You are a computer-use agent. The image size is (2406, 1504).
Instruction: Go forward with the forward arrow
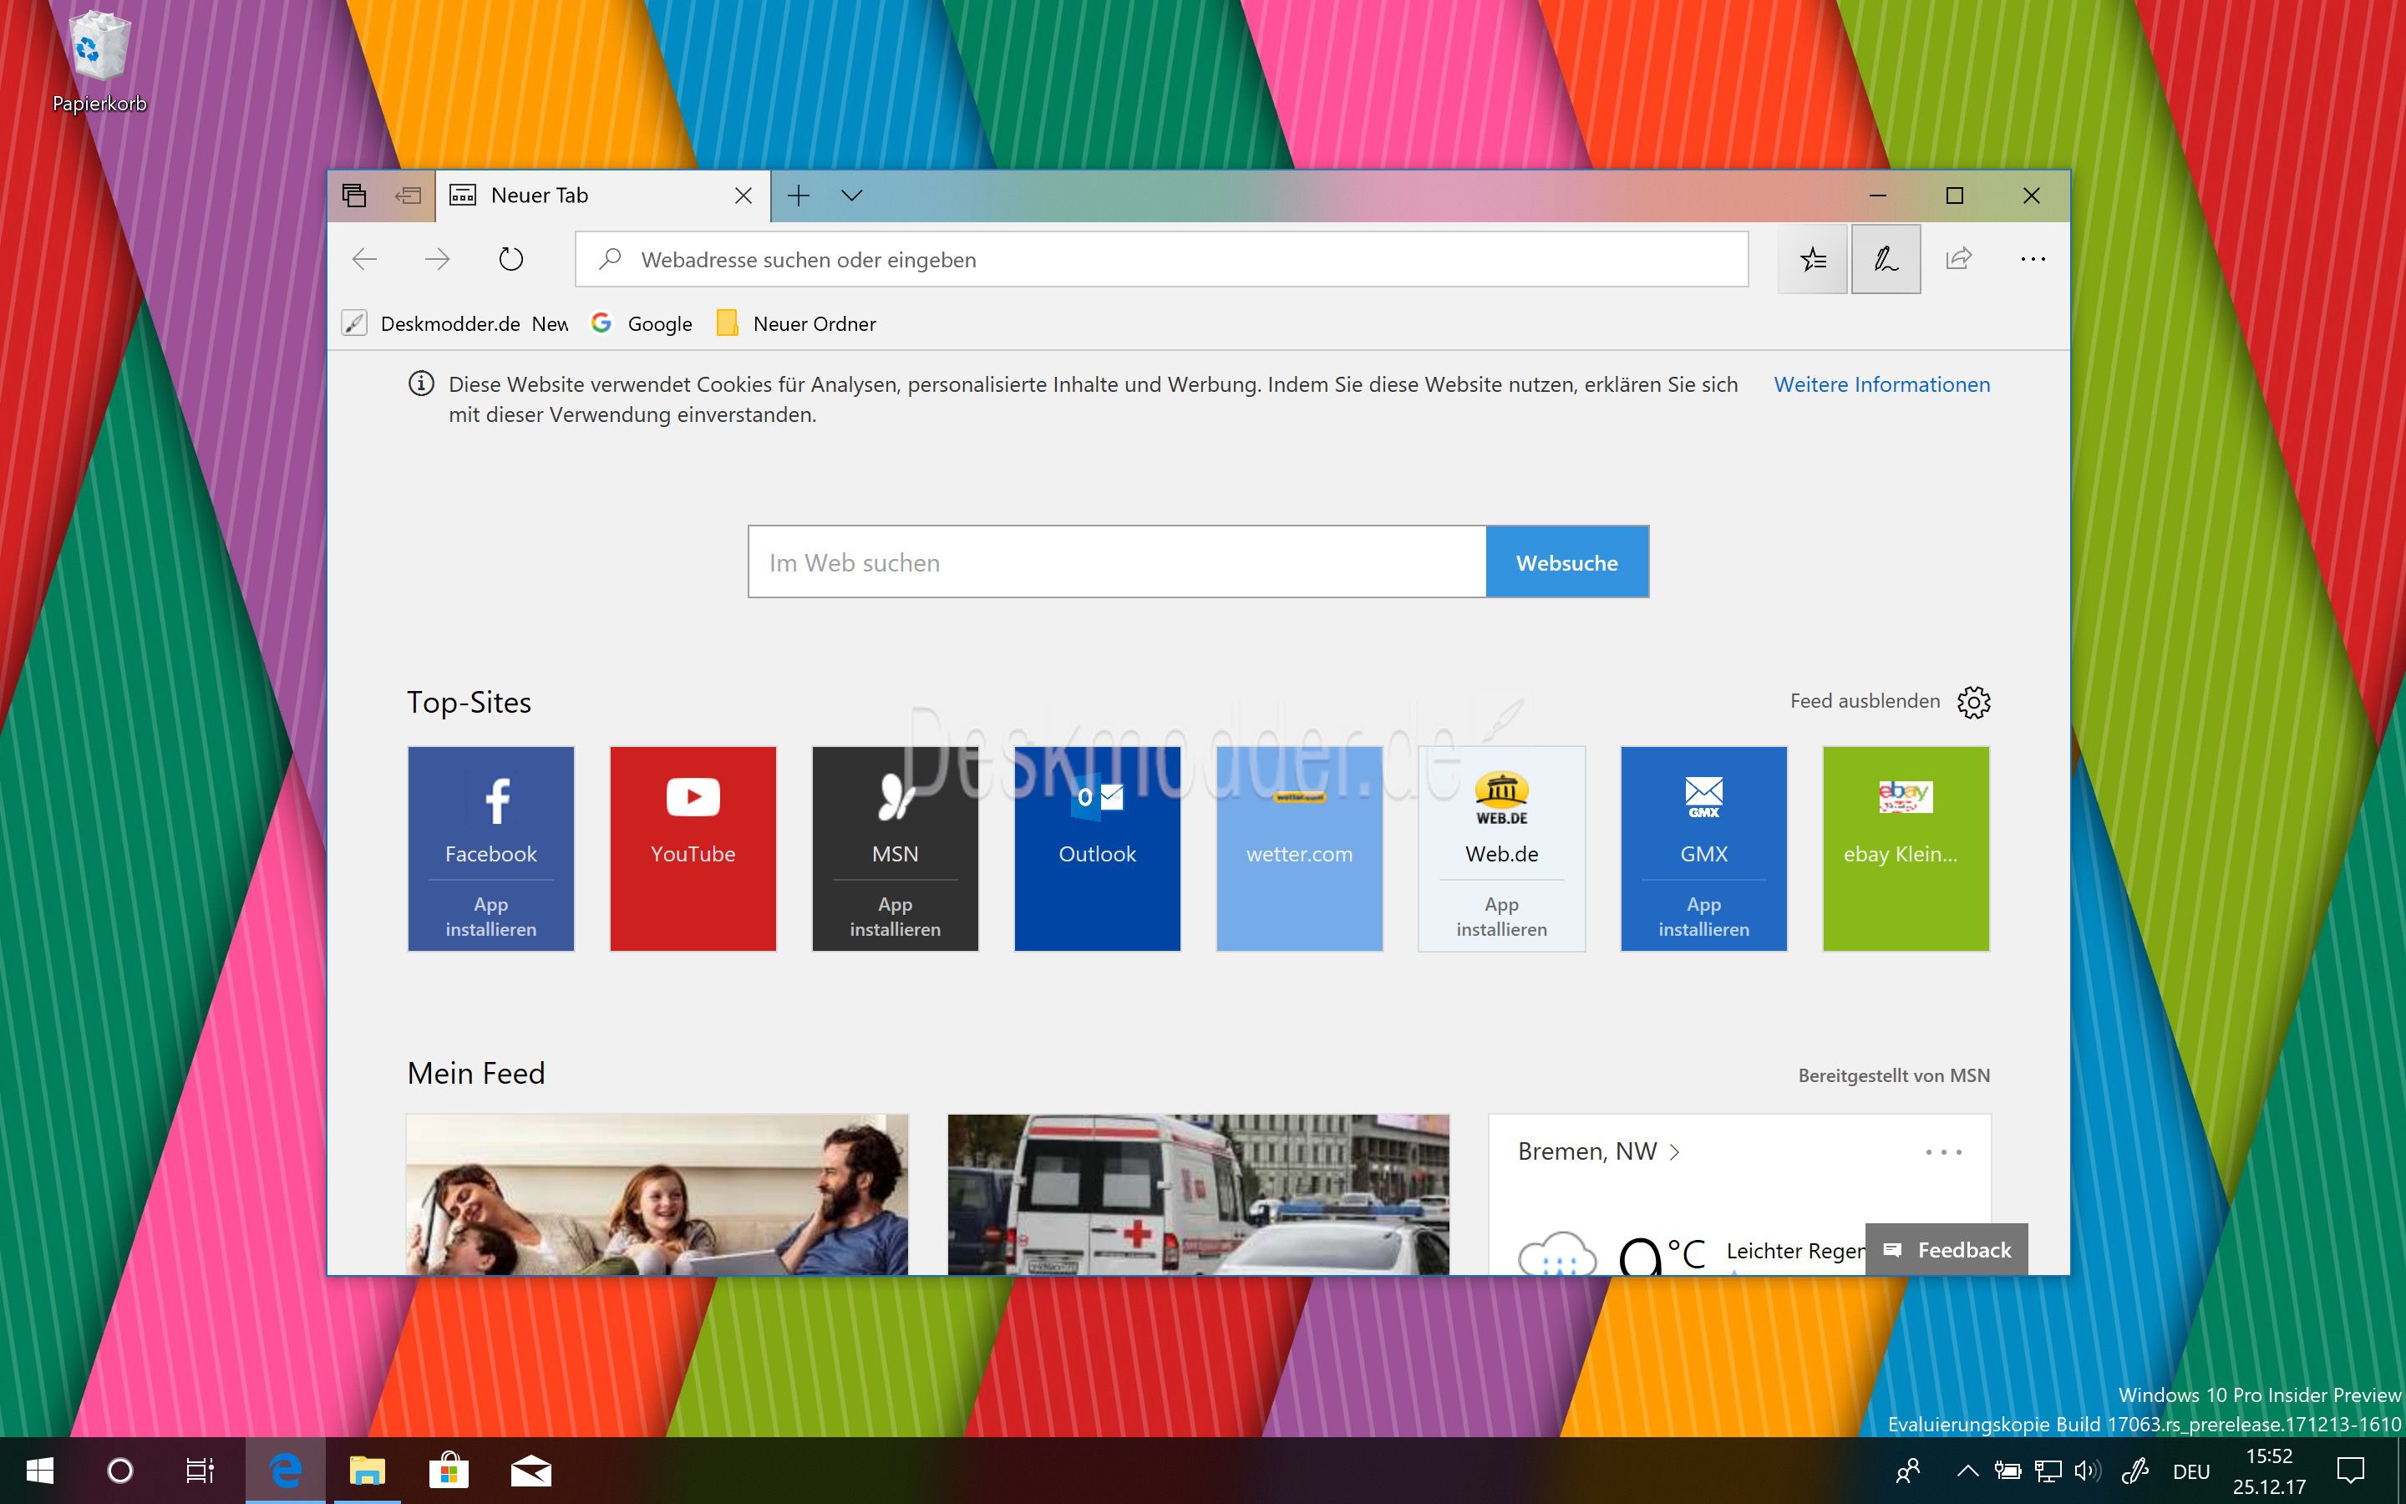pos(438,260)
